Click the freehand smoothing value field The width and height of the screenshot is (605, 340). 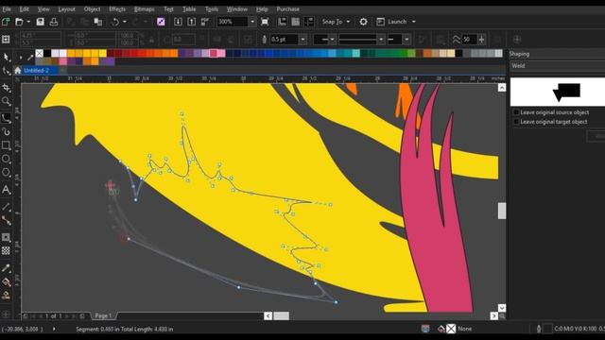(x=469, y=40)
